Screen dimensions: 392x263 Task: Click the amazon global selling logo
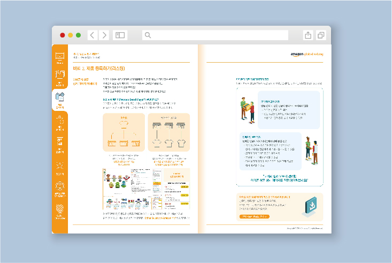(x=307, y=54)
